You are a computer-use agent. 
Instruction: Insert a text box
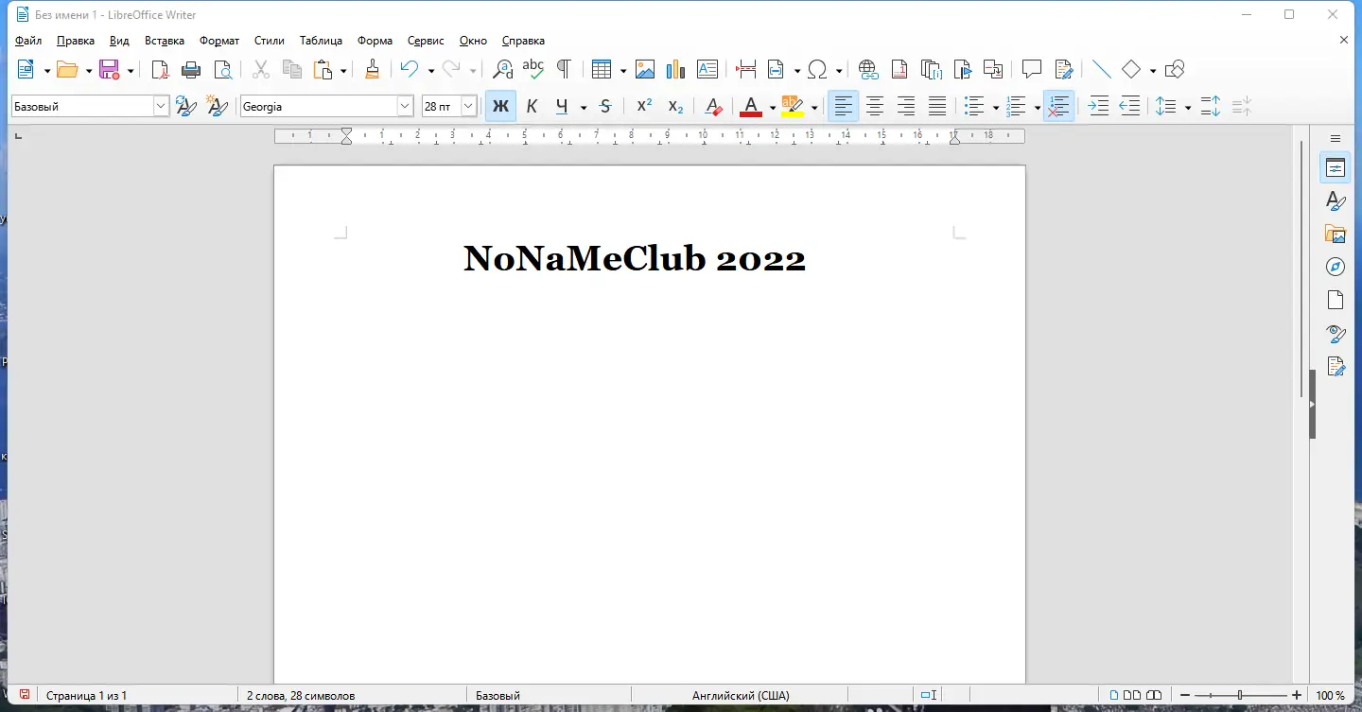pos(707,69)
